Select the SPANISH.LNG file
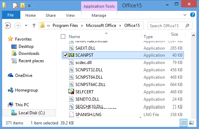Screen dimensions: 199x129 (88, 115)
